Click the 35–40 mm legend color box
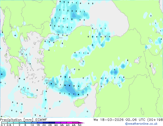163x126 pixels. coord(64,123)
